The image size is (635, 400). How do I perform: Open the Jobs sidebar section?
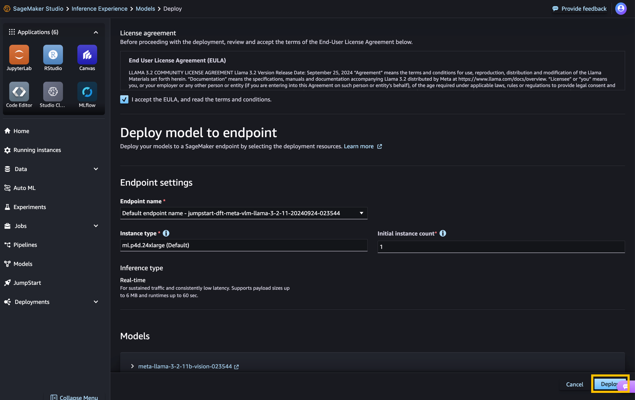21,226
